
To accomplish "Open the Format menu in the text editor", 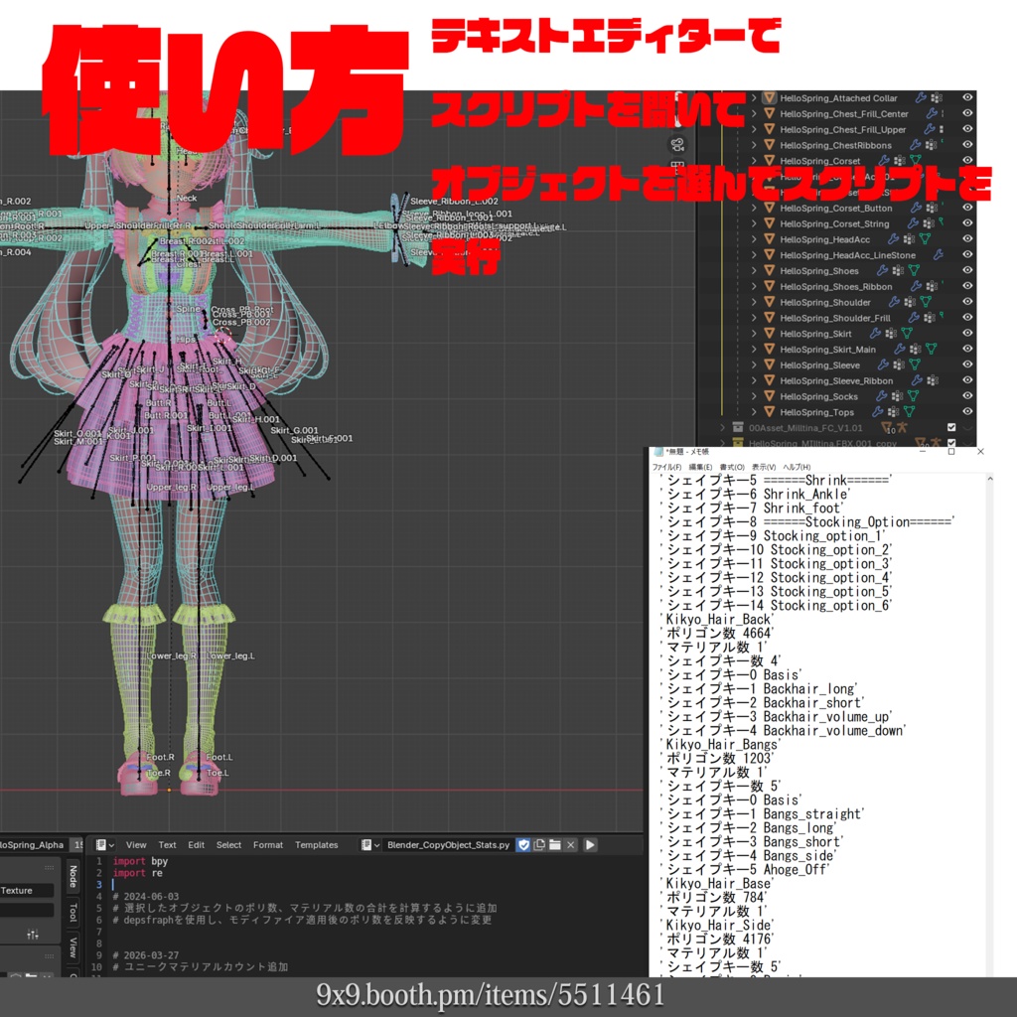I will pos(267,845).
